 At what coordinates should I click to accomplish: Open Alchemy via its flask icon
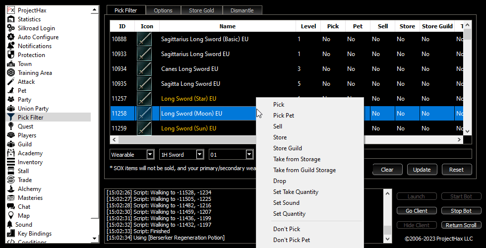point(10,189)
